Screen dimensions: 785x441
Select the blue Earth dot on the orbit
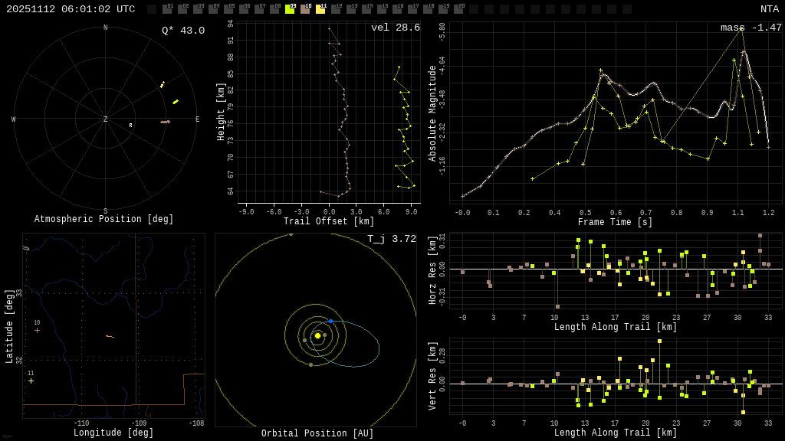[330, 321]
